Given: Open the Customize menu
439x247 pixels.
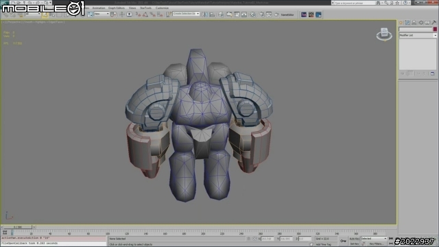Looking at the screenshot, I should click(162, 8).
